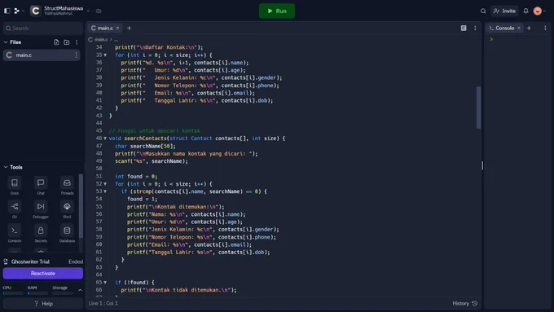Open the Console pane options menu
The height and width of the screenshot is (312, 554).
(545, 28)
